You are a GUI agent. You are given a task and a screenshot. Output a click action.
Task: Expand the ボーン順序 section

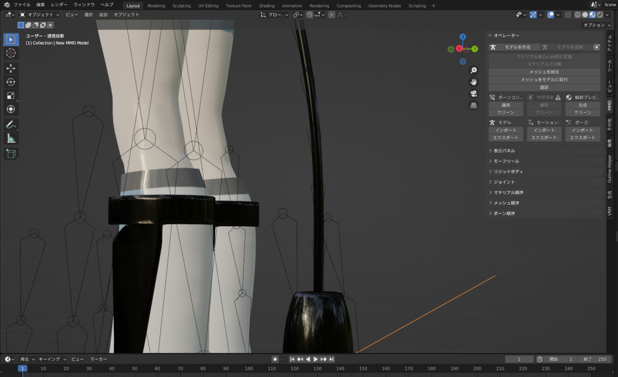coord(504,213)
